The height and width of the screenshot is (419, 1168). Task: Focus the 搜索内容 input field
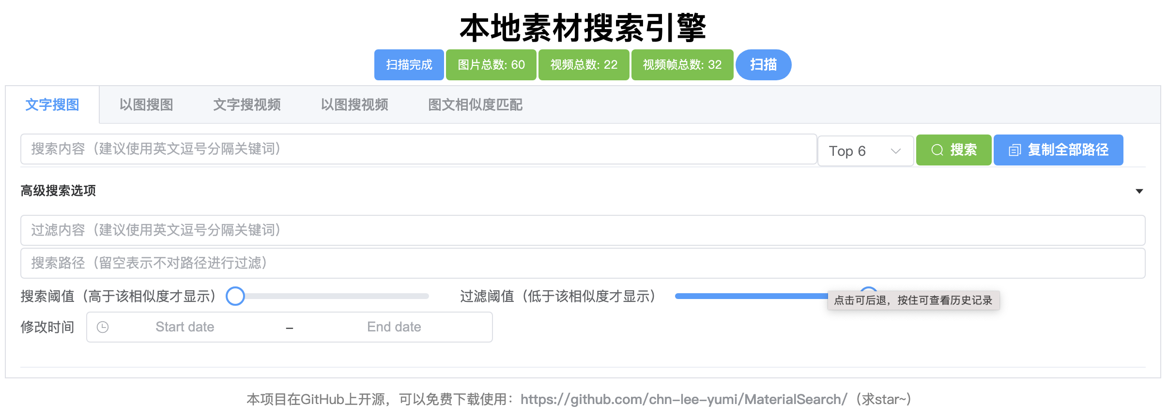(x=419, y=149)
